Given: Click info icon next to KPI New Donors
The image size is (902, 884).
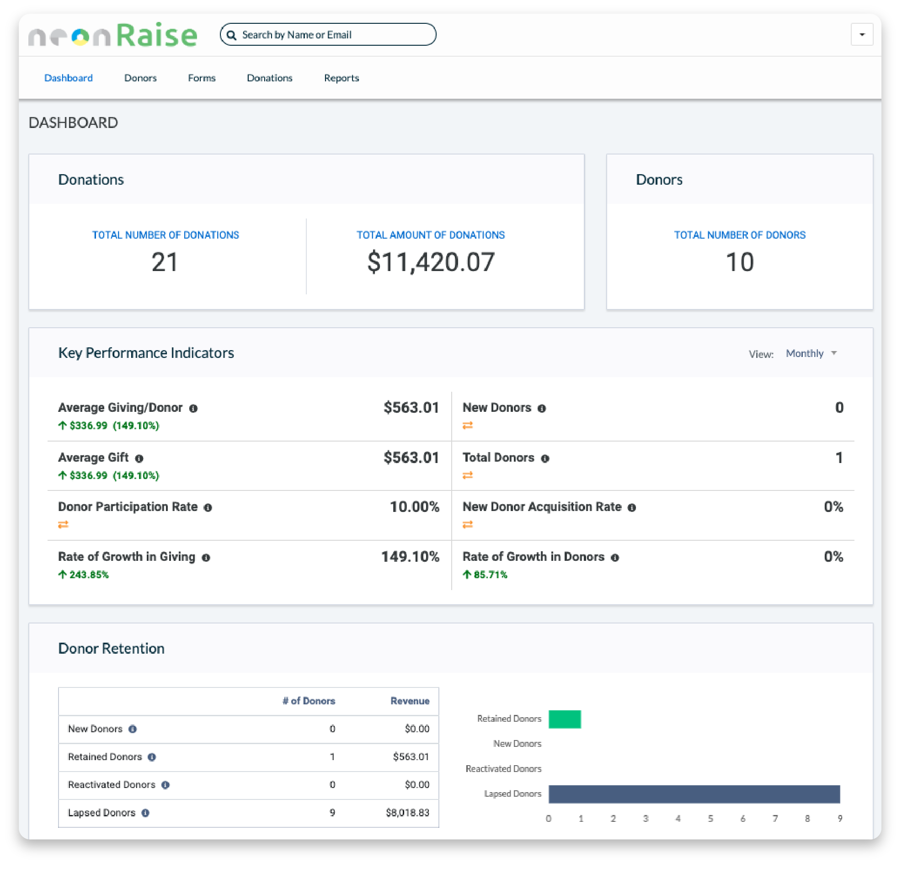Looking at the screenshot, I should click(542, 409).
